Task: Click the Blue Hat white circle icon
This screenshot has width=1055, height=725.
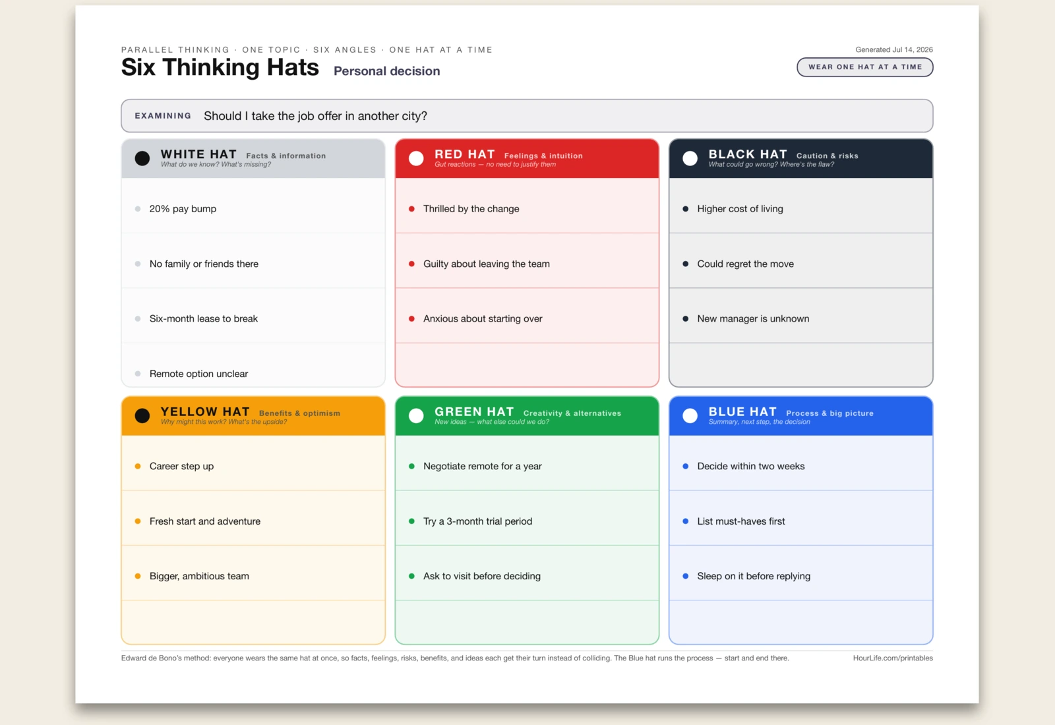Action: click(690, 416)
